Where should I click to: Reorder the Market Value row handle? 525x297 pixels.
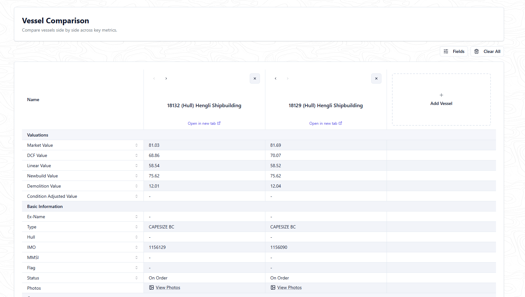[137, 145]
